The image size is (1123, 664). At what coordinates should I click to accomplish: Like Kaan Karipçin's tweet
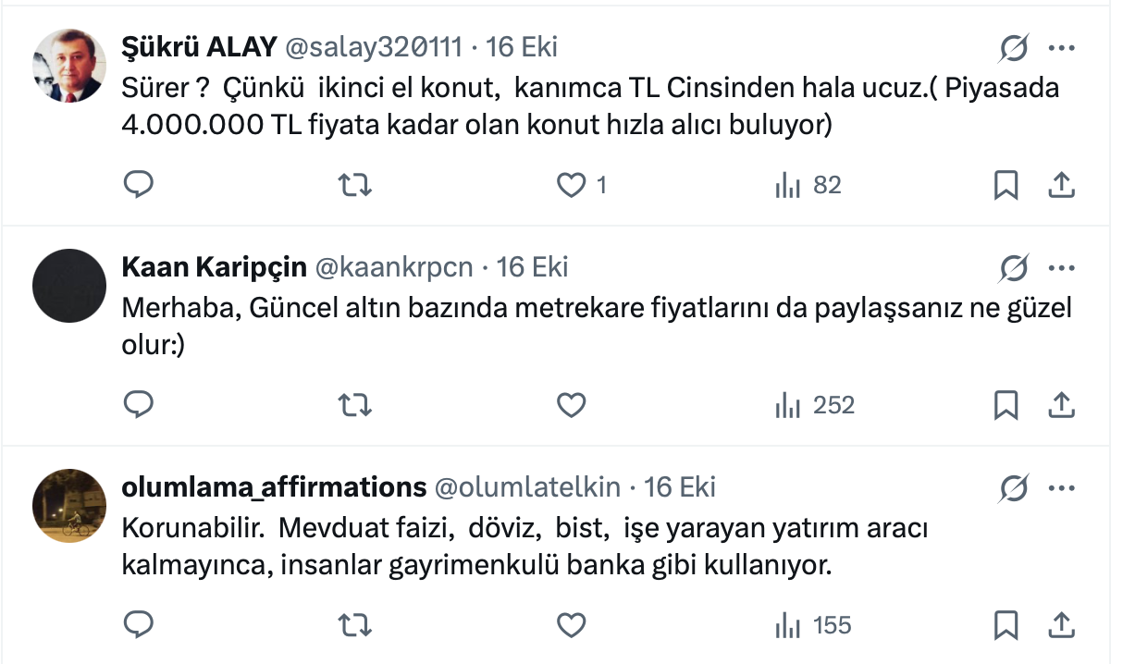click(572, 405)
